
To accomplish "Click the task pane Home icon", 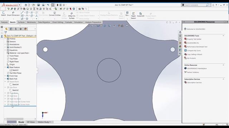I will [180, 32].
